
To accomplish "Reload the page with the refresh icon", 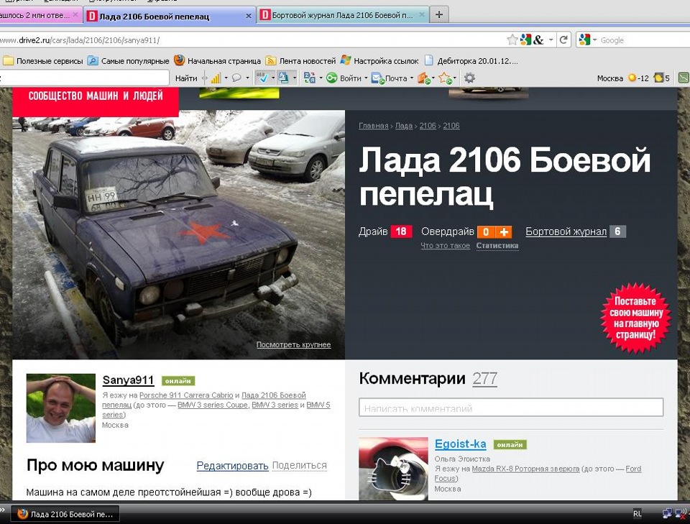I will [x=563, y=40].
